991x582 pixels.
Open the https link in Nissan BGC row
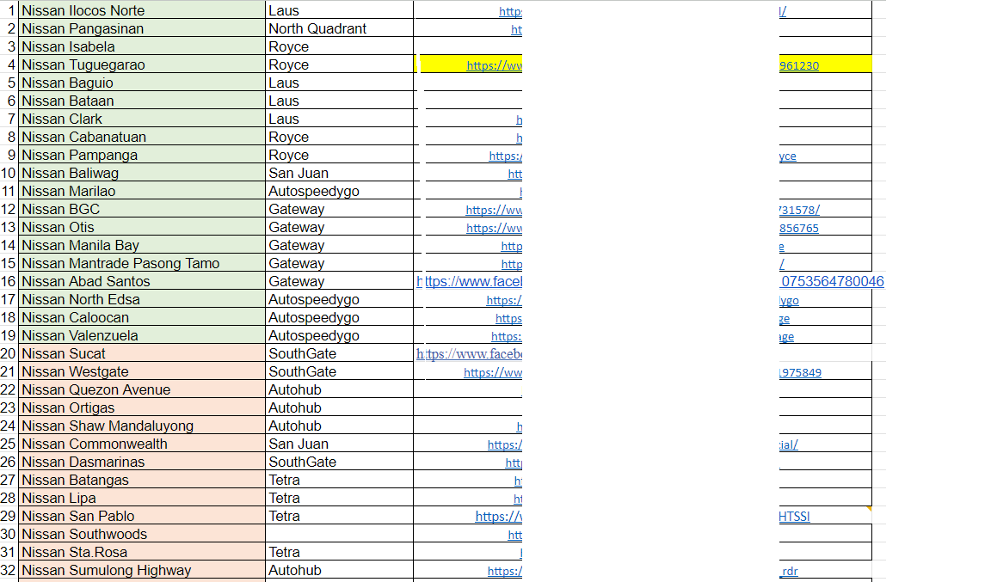click(495, 210)
